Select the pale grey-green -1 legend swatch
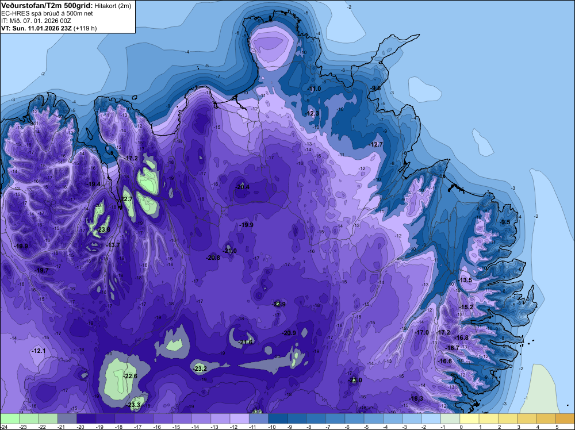 click(450, 419)
